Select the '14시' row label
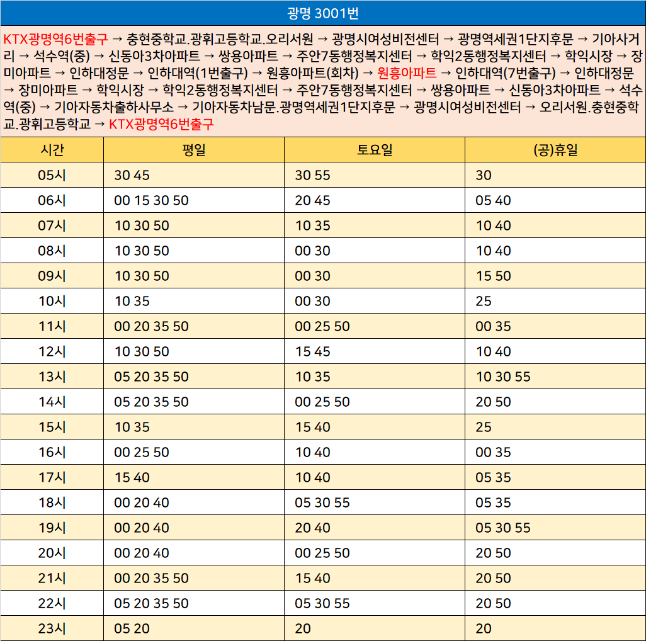 pyautogui.click(x=52, y=402)
